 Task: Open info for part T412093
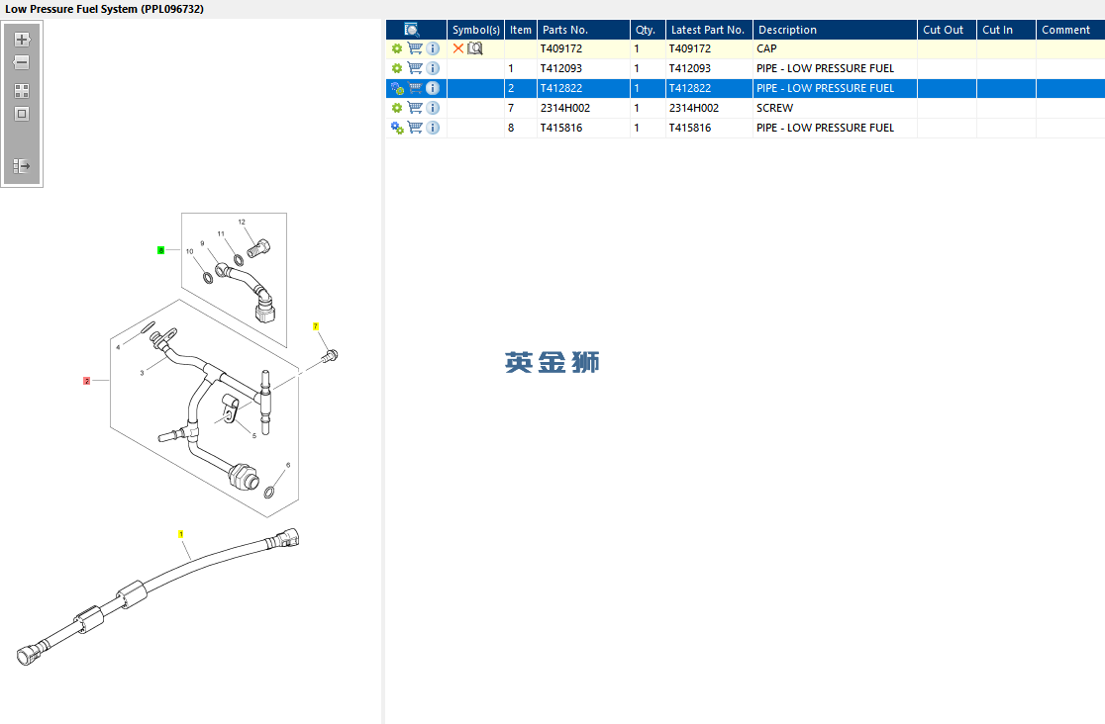coord(434,68)
